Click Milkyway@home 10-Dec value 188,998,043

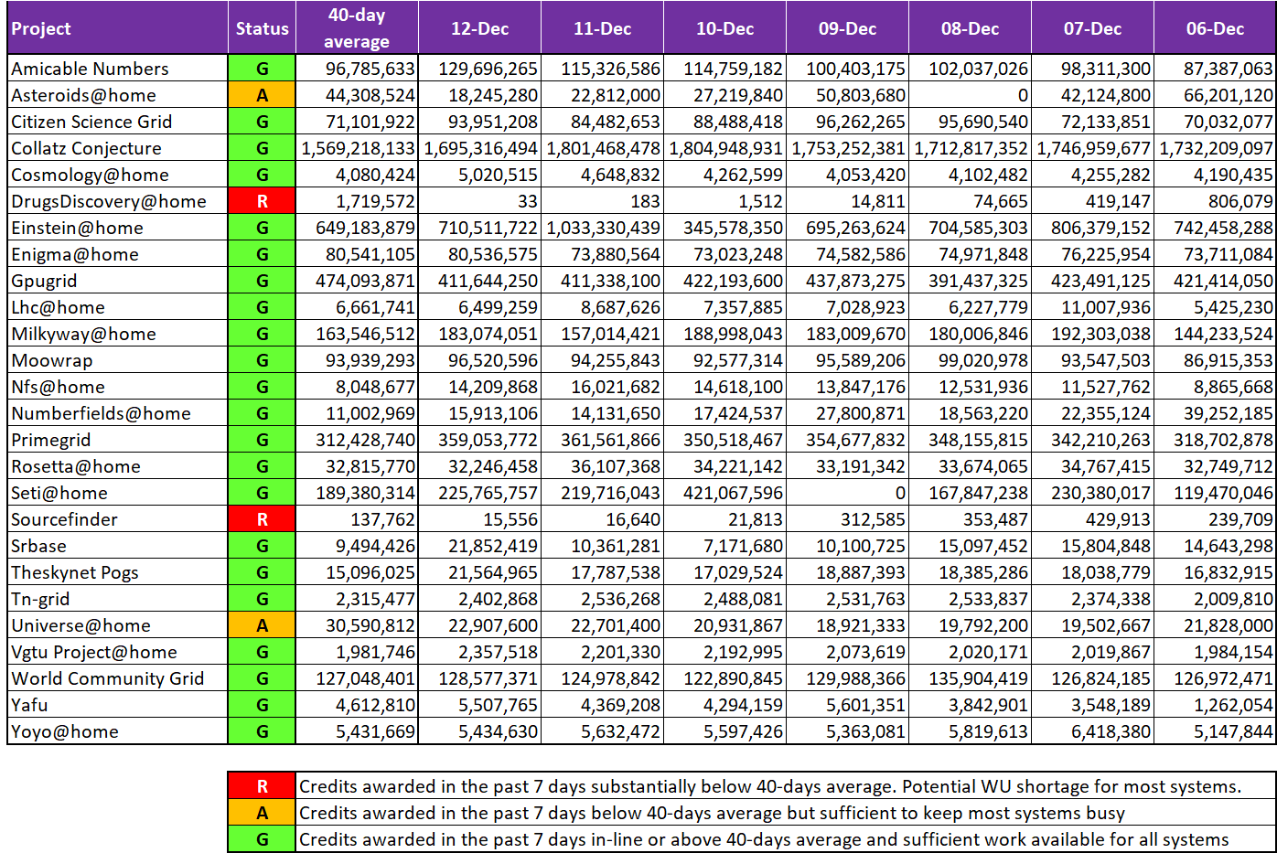(x=724, y=334)
